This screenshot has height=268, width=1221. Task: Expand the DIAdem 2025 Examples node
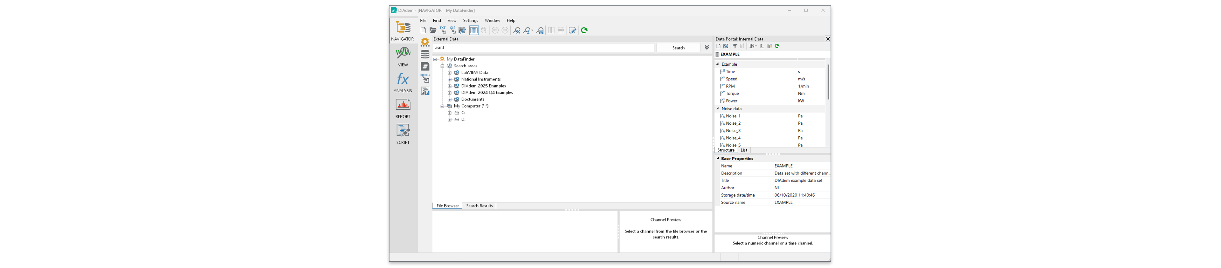450,86
